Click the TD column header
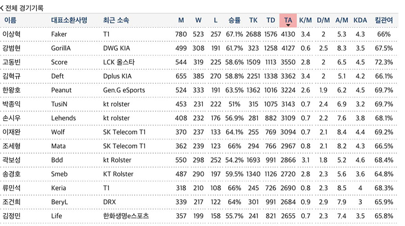 pos(271,20)
